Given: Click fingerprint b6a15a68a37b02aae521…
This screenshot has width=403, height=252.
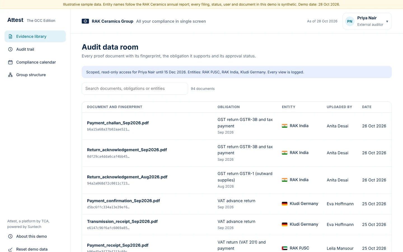Looking at the screenshot, I should (108, 129).
